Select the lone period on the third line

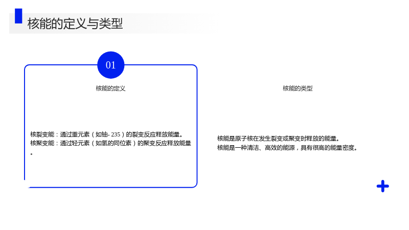tap(32, 154)
